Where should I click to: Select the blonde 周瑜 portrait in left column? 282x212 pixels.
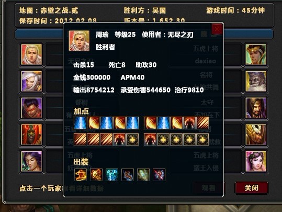[31, 55]
